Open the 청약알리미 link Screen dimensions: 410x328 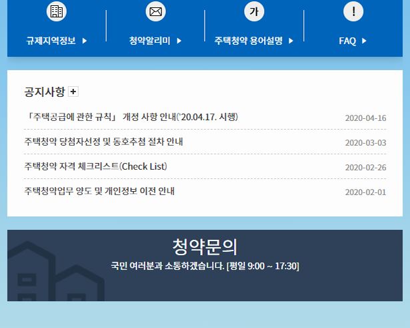tap(150, 41)
